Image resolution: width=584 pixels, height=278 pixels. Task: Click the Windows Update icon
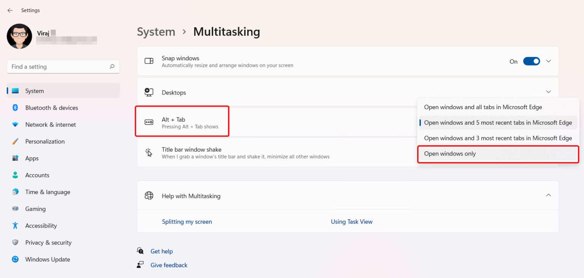[15, 259]
